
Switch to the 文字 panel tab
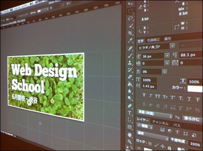click(140, 41)
